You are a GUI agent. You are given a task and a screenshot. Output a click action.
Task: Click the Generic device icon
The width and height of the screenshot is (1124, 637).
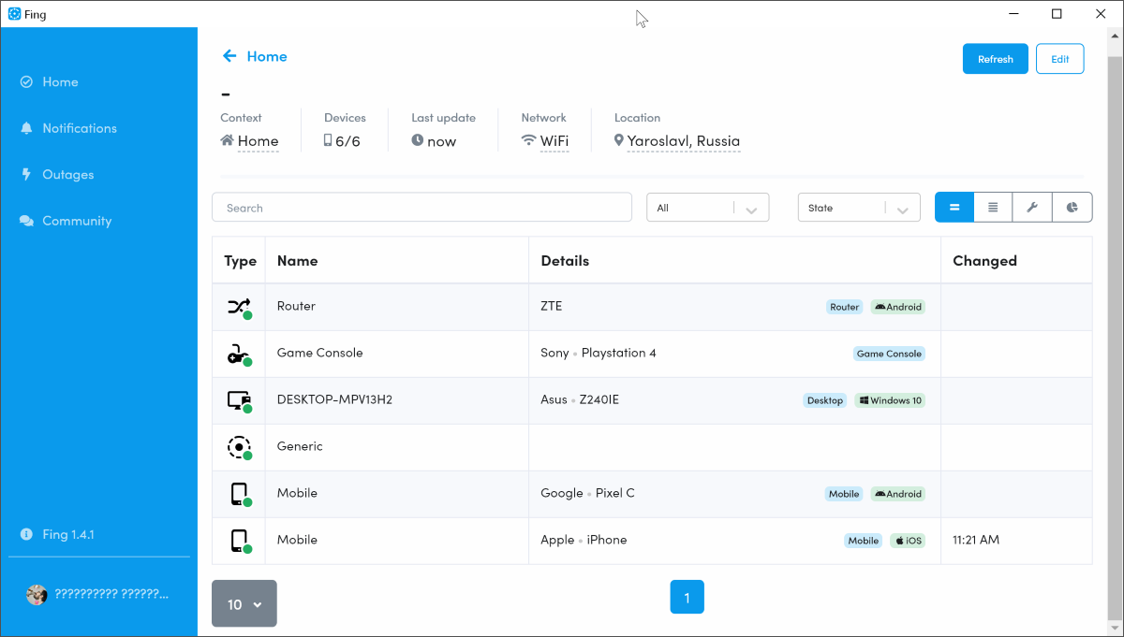point(240,447)
